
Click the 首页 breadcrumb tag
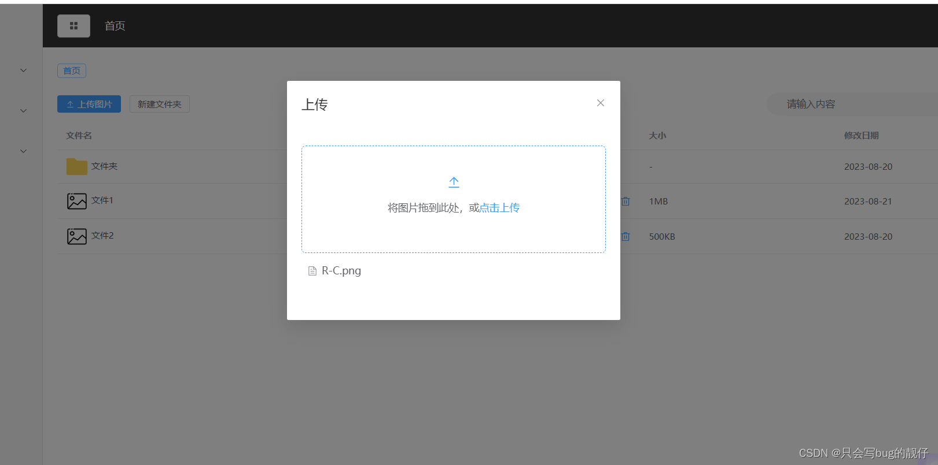(72, 70)
